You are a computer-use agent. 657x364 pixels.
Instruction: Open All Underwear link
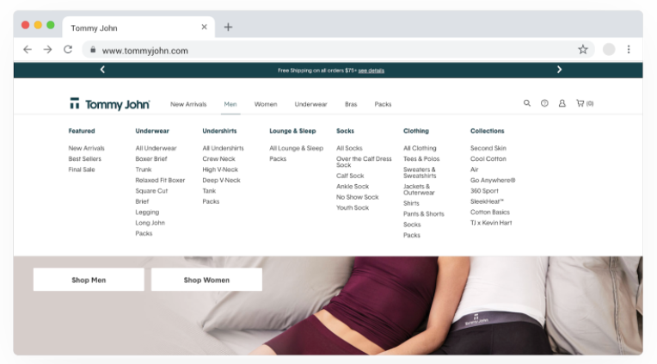(156, 148)
